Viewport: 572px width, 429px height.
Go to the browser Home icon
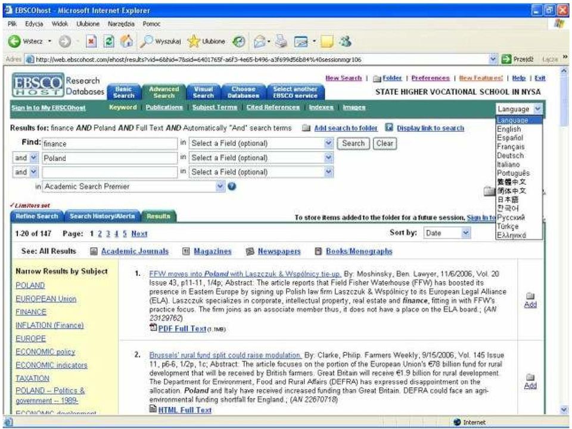coord(126,42)
